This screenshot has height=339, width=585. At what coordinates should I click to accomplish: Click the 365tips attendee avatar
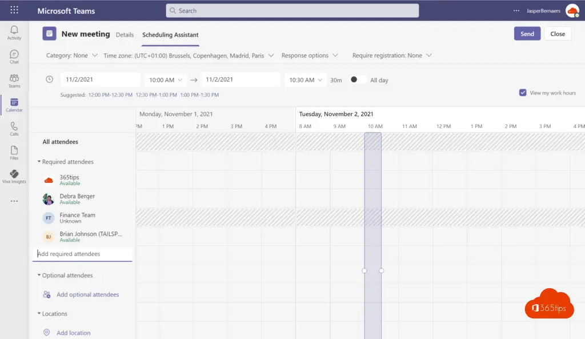49,180
